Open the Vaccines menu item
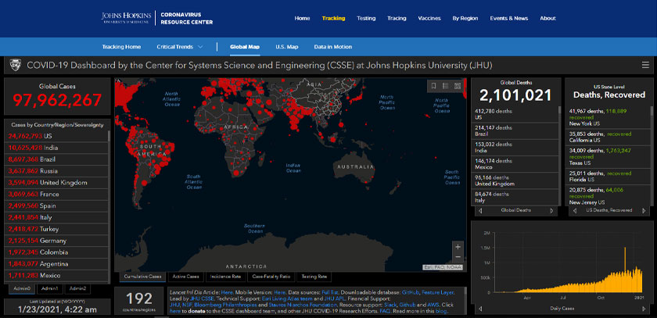This screenshot has height=318, width=657. (x=429, y=18)
